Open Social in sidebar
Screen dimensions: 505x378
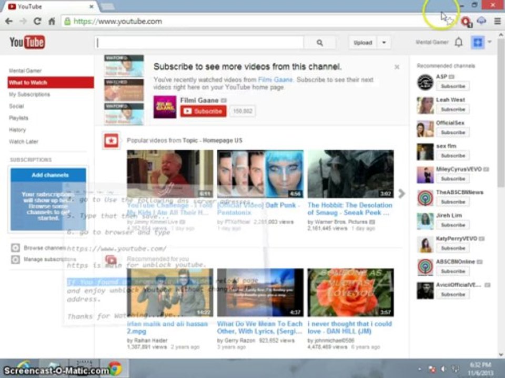[x=16, y=106]
